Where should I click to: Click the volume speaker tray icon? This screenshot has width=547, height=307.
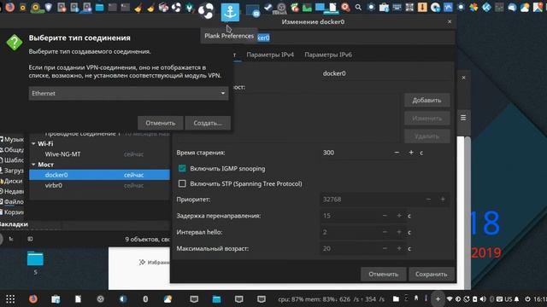coord(483,299)
